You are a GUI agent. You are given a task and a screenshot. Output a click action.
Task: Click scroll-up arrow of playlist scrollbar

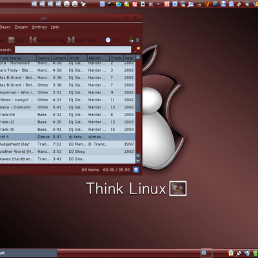point(138,57)
